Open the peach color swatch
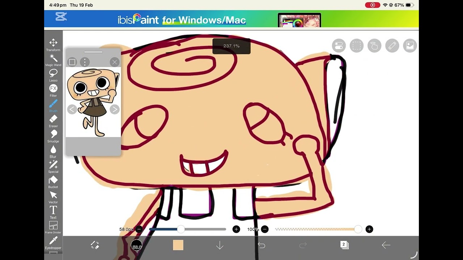The width and height of the screenshot is (463, 260). [x=178, y=245]
